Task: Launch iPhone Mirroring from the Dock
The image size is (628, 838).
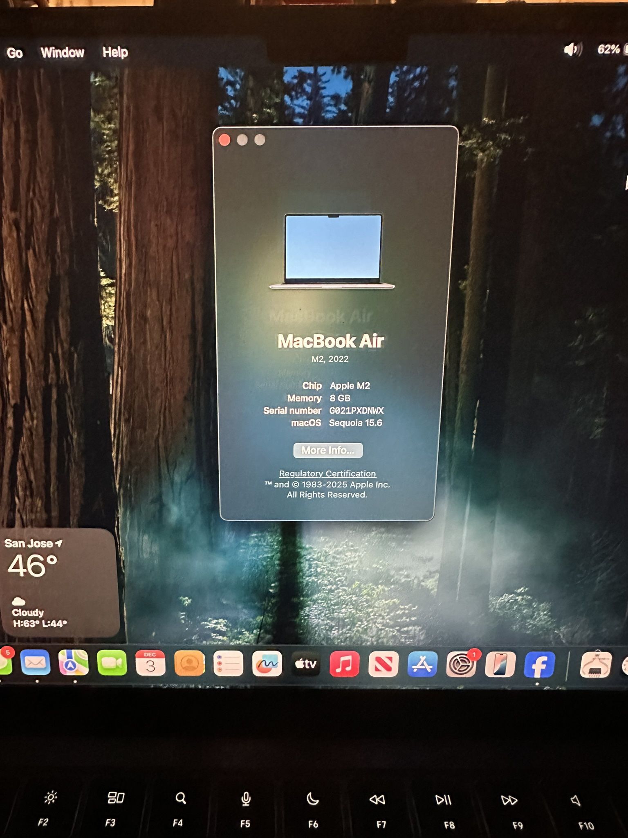Action: 500,665
